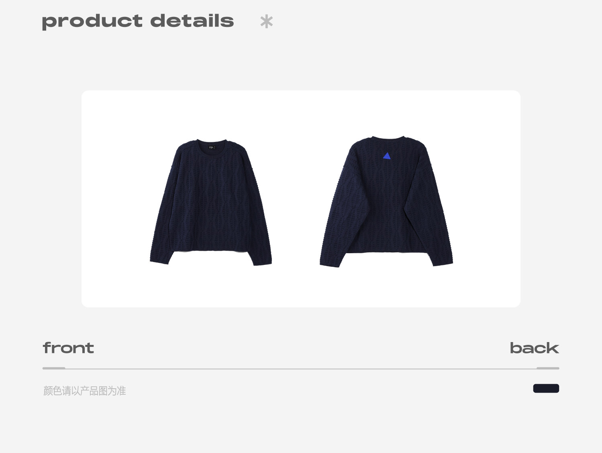Select the back-view navy sweater image

point(386,201)
